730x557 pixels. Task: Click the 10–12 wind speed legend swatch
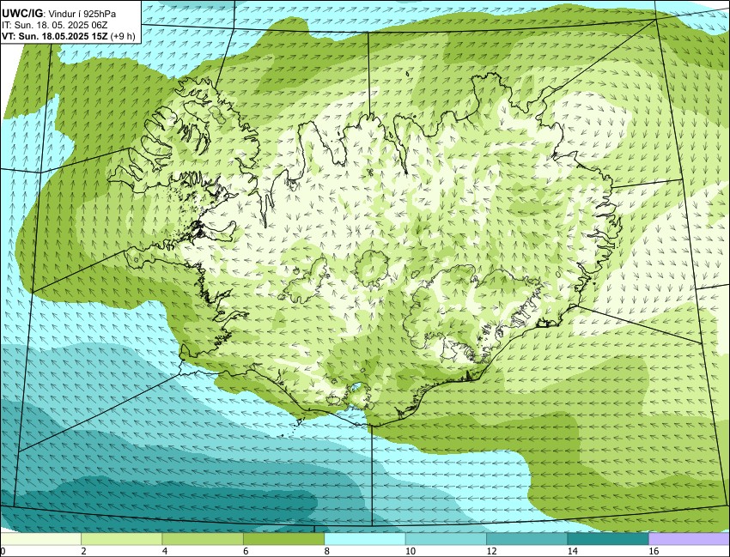tap(446, 539)
